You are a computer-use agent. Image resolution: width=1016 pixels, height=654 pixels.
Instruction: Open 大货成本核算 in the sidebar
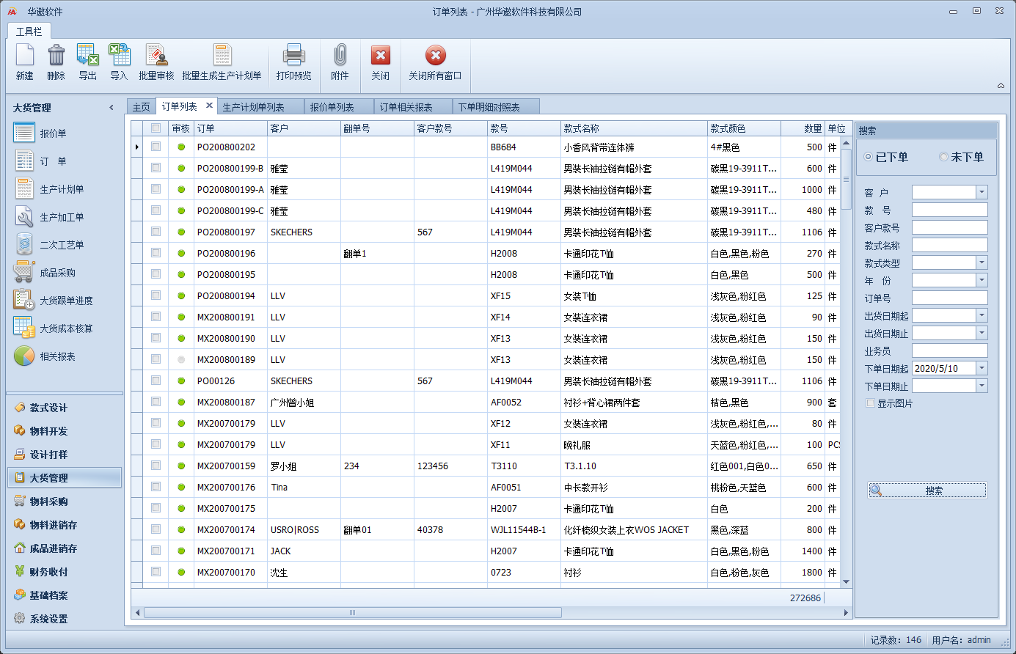pos(66,328)
